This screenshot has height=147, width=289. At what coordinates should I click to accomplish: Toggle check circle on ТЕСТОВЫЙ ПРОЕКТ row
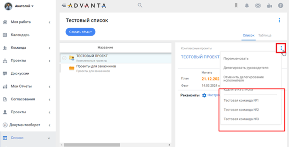(64, 58)
